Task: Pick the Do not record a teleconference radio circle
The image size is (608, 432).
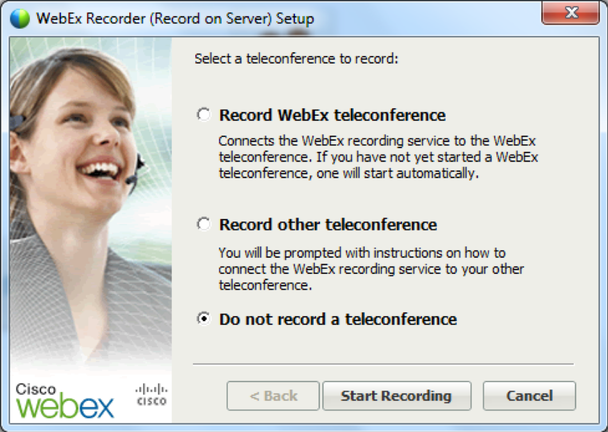Action: point(204,319)
